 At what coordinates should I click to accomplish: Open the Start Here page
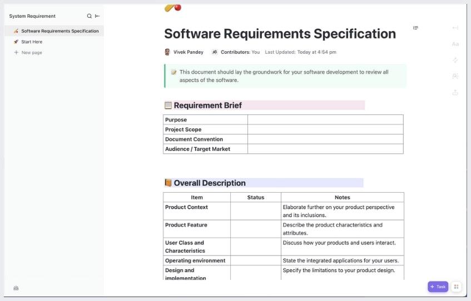pos(32,42)
